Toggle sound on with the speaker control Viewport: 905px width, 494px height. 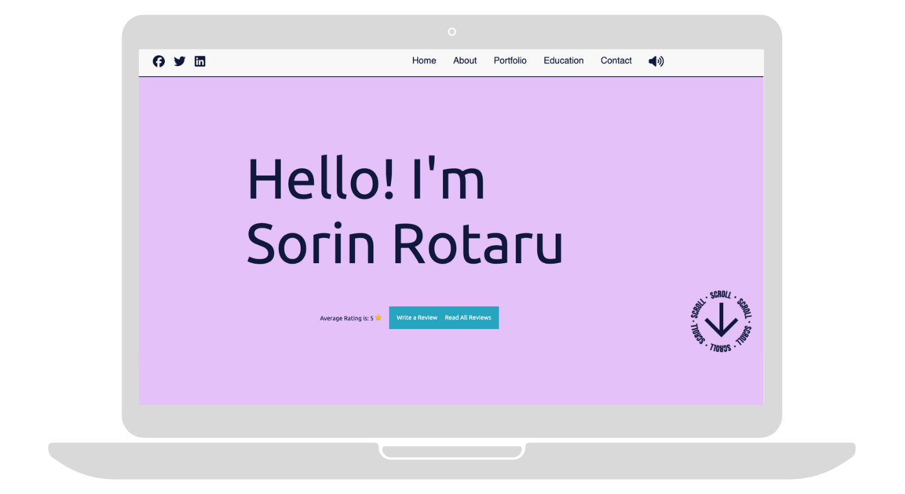[x=656, y=60]
